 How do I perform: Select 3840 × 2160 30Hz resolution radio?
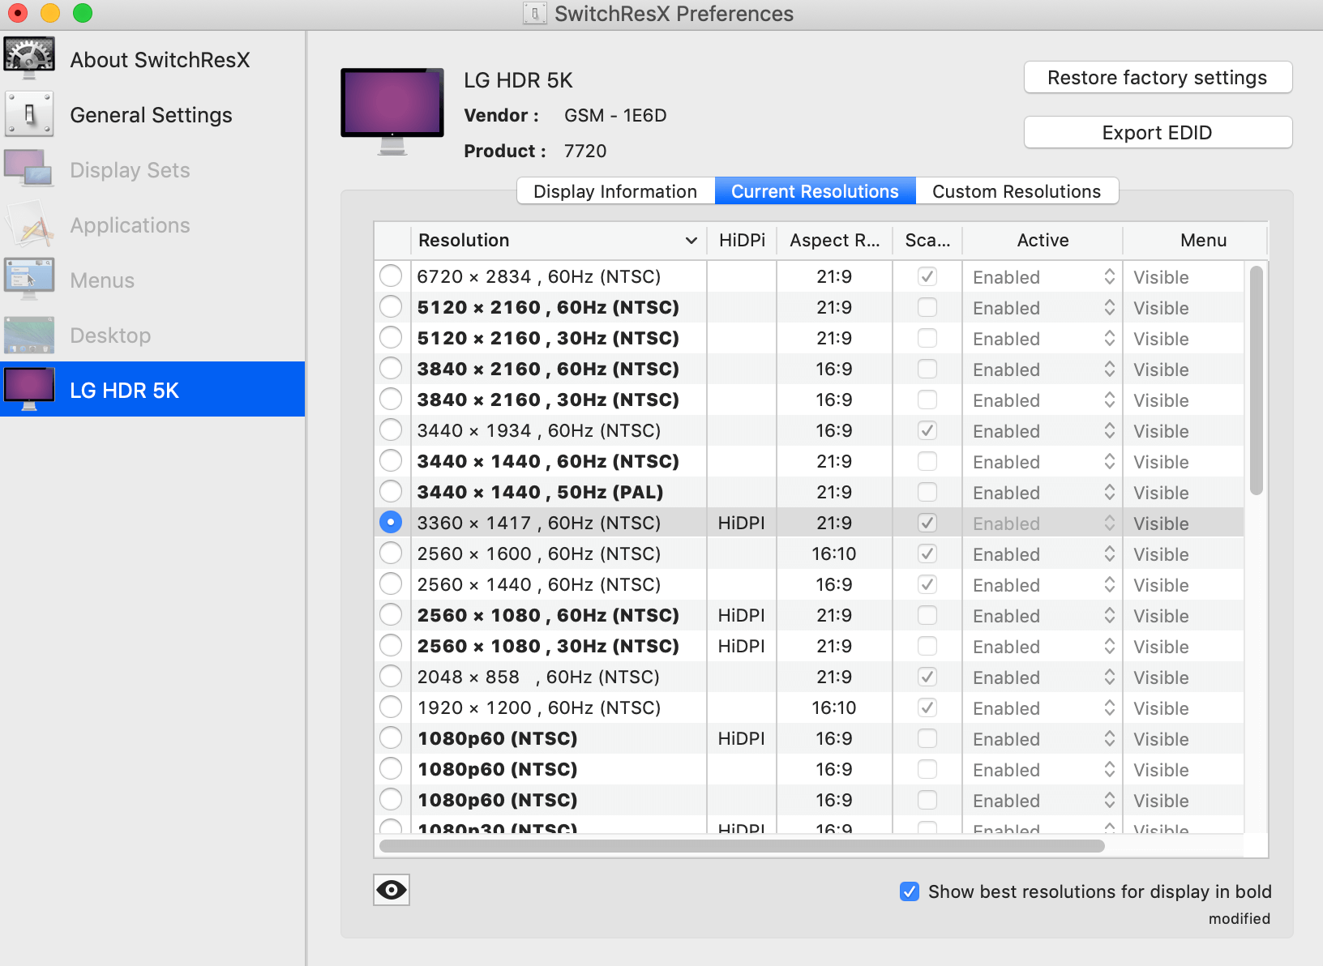[x=391, y=400]
